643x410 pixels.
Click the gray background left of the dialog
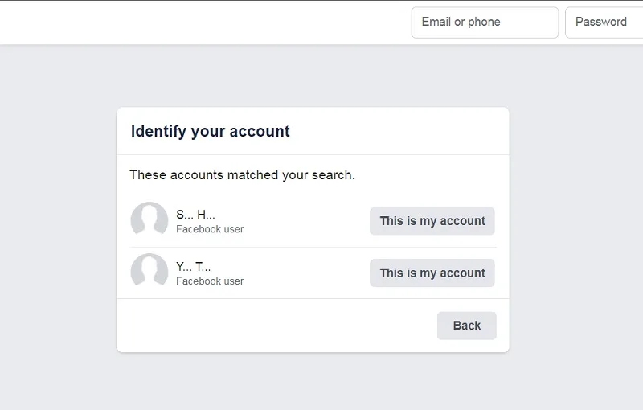[x=57, y=230]
